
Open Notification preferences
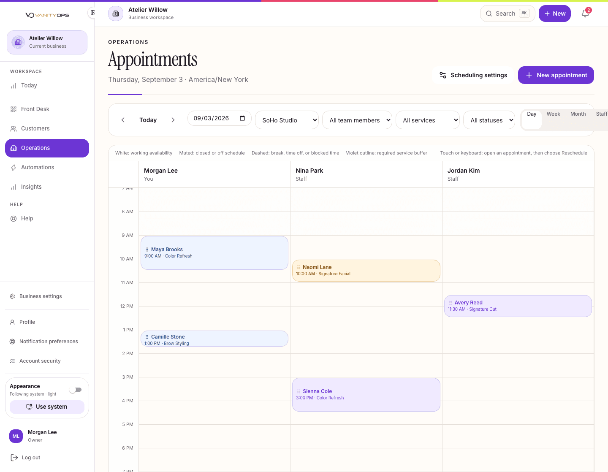pos(47,342)
